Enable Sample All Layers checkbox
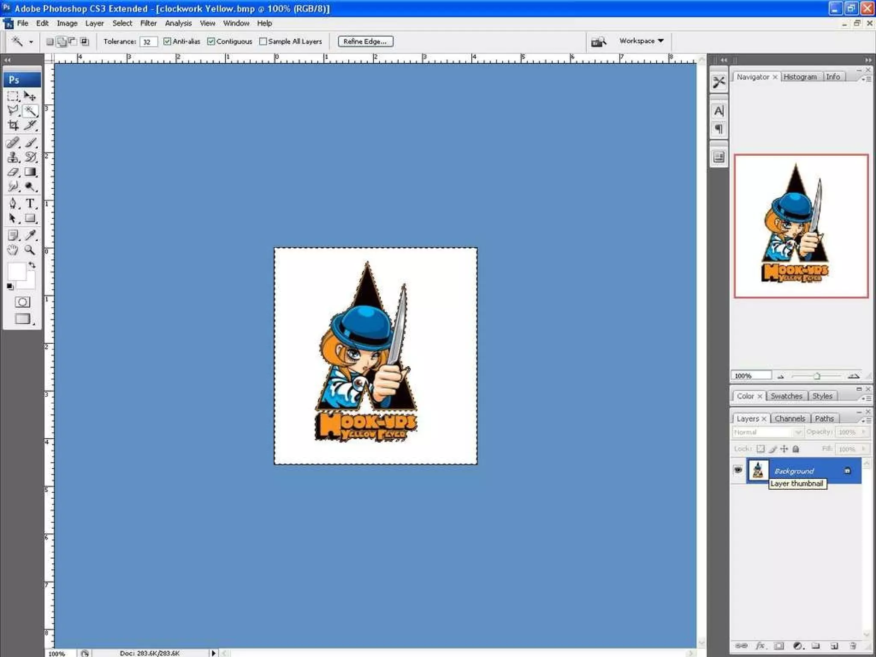 (x=263, y=41)
